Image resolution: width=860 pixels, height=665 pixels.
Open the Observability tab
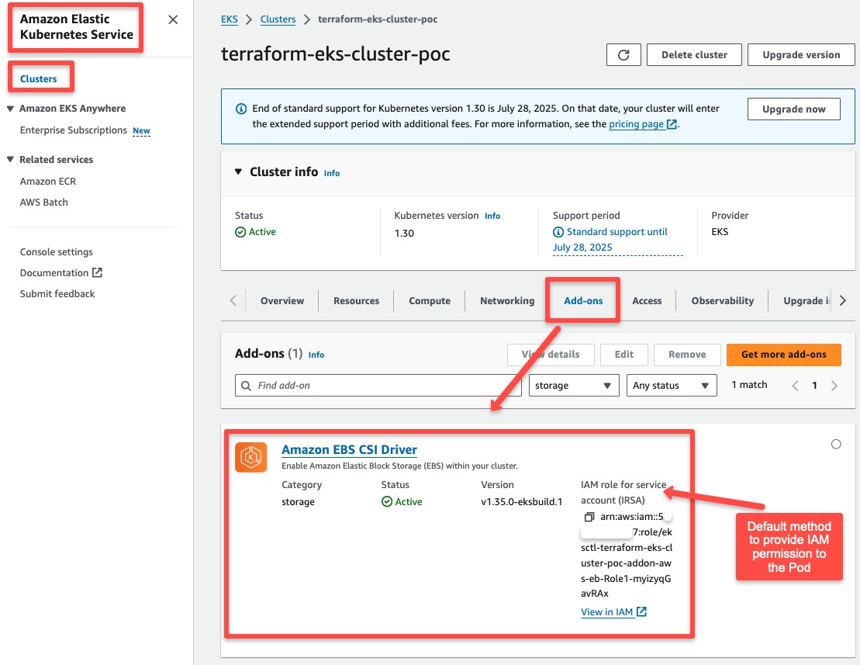(722, 300)
